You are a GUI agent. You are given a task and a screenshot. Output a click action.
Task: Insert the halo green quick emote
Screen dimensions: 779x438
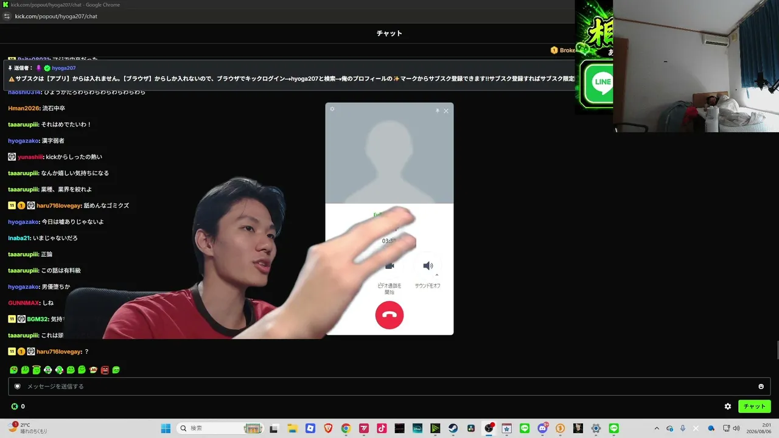[37, 370]
